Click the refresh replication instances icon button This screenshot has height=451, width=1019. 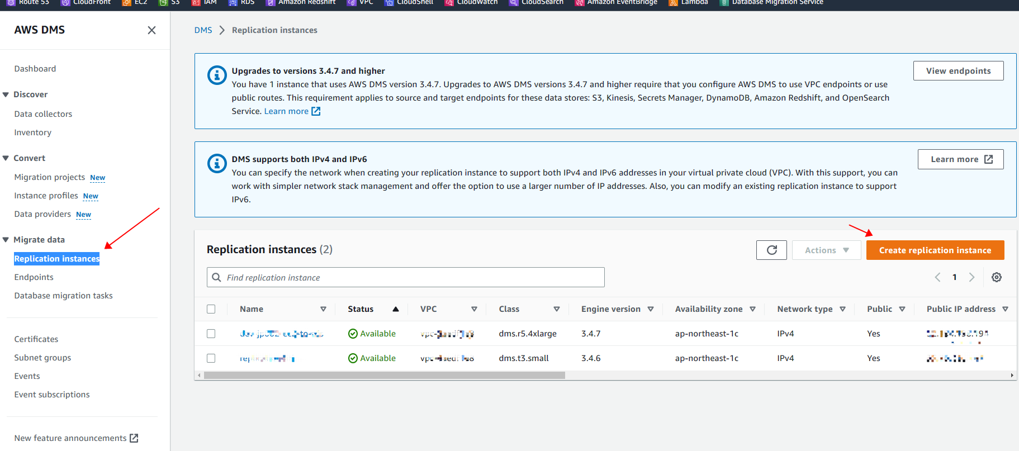[771, 250]
